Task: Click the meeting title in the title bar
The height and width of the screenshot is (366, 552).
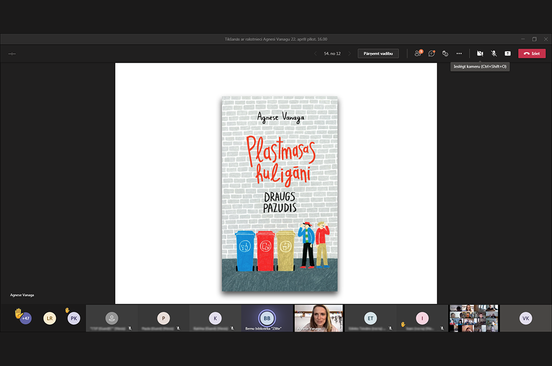Action: coord(276,39)
